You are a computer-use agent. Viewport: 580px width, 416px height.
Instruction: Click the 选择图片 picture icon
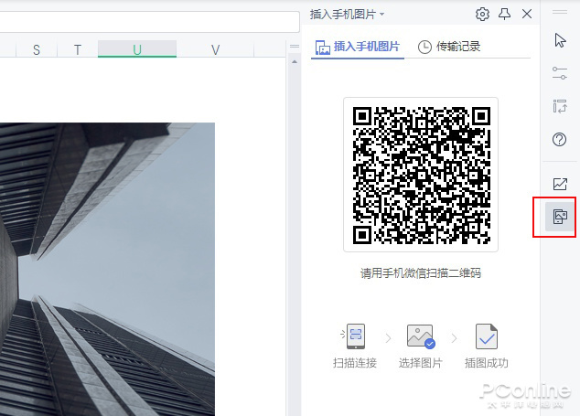421,336
